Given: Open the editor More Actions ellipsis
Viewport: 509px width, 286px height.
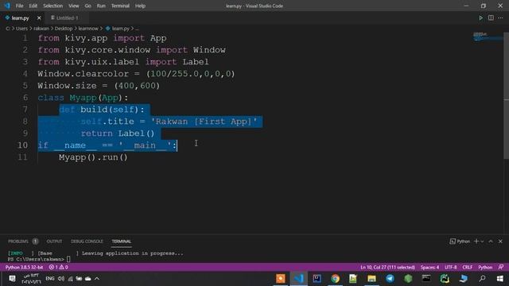Looking at the screenshot, I should 500,17.
